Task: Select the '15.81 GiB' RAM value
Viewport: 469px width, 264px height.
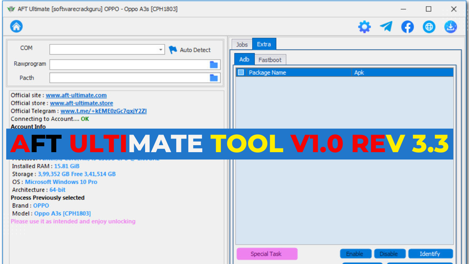Action: [x=67, y=166]
